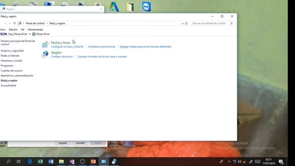
Task: Click Cambiar ubicación link
Action: pyautogui.click(x=62, y=57)
